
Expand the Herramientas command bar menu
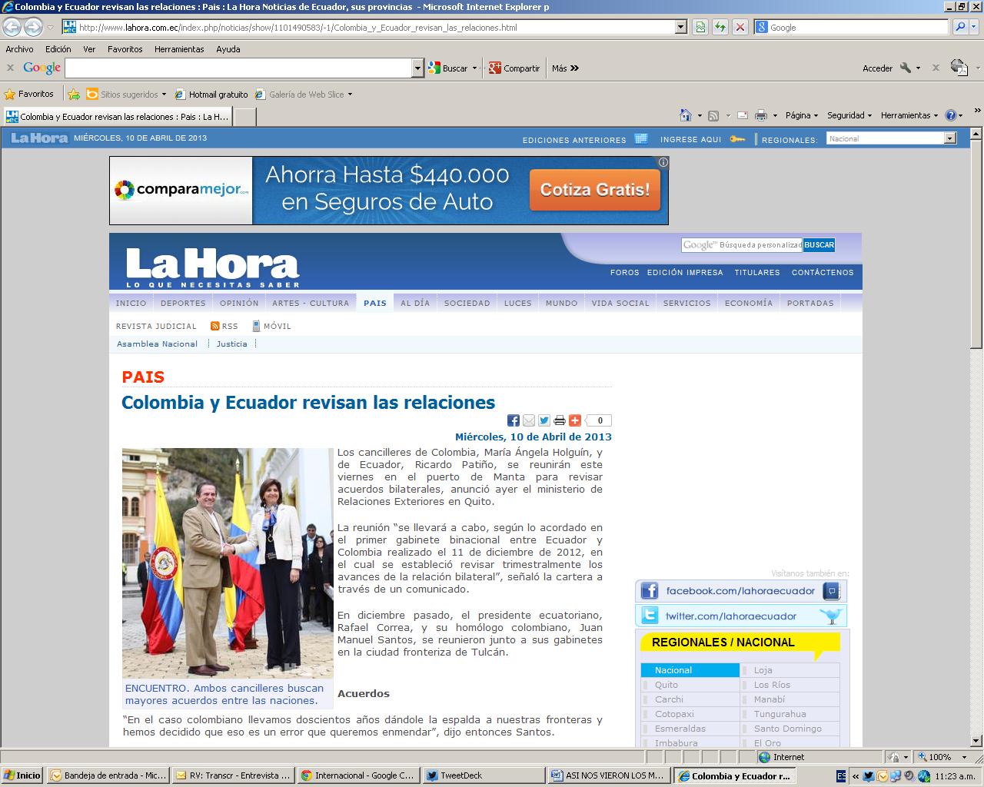(x=909, y=115)
